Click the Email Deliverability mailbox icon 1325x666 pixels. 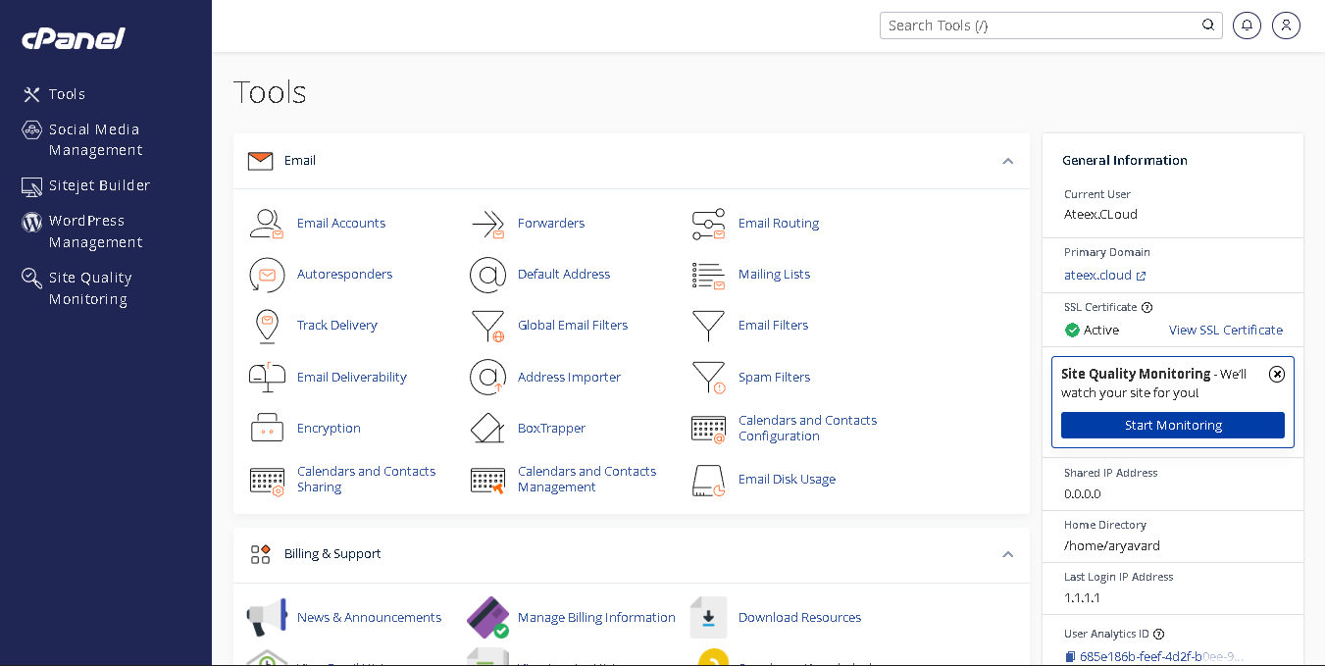click(x=267, y=378)
